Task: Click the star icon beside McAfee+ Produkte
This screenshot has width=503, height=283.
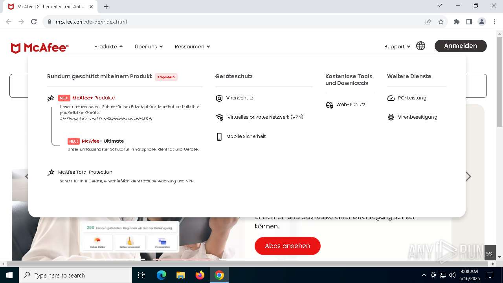Action: tap(51, 98)
